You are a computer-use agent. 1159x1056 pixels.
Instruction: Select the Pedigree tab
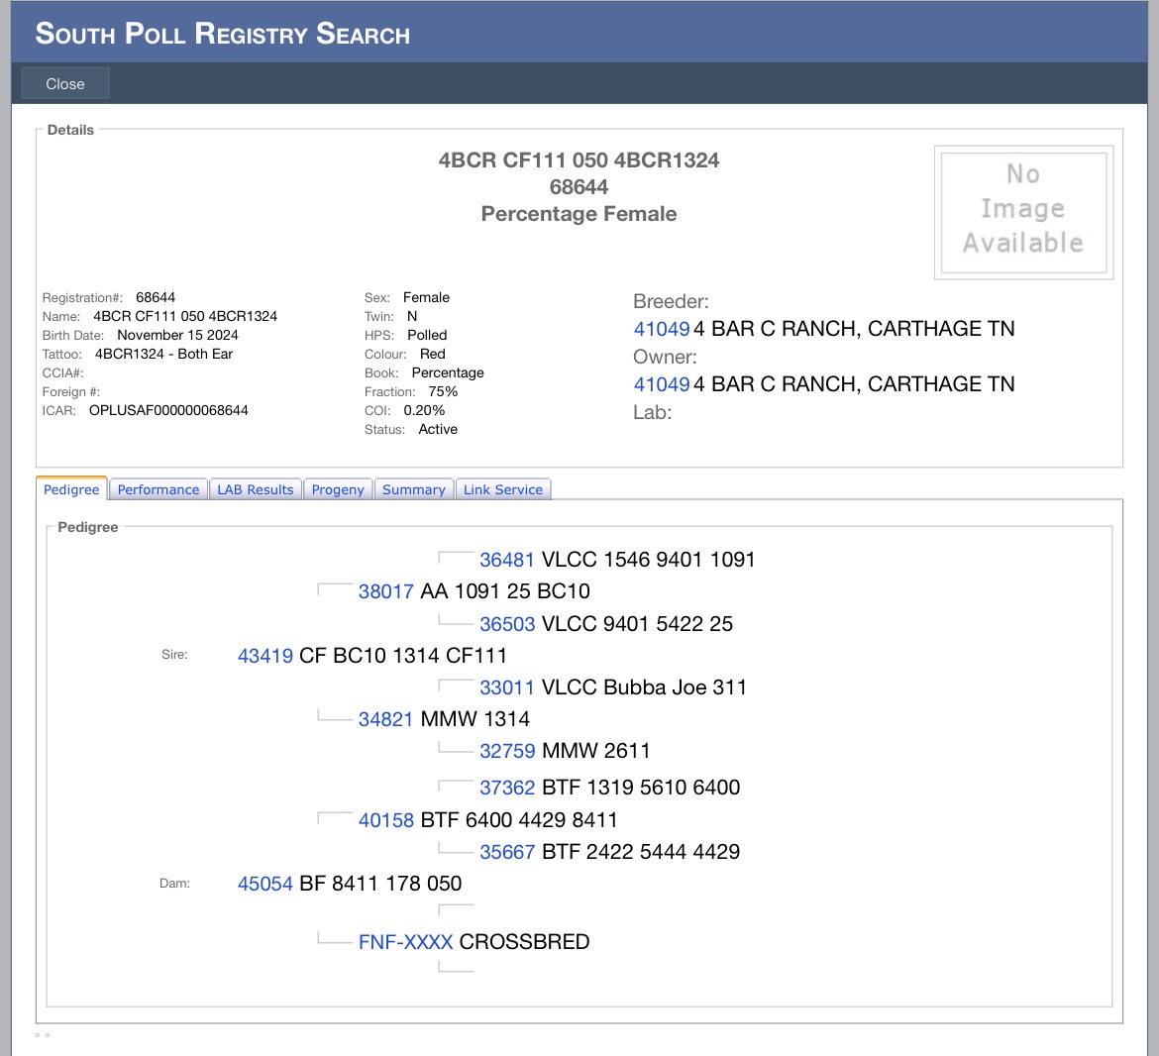pyautogui.click(x=71, y=489)
